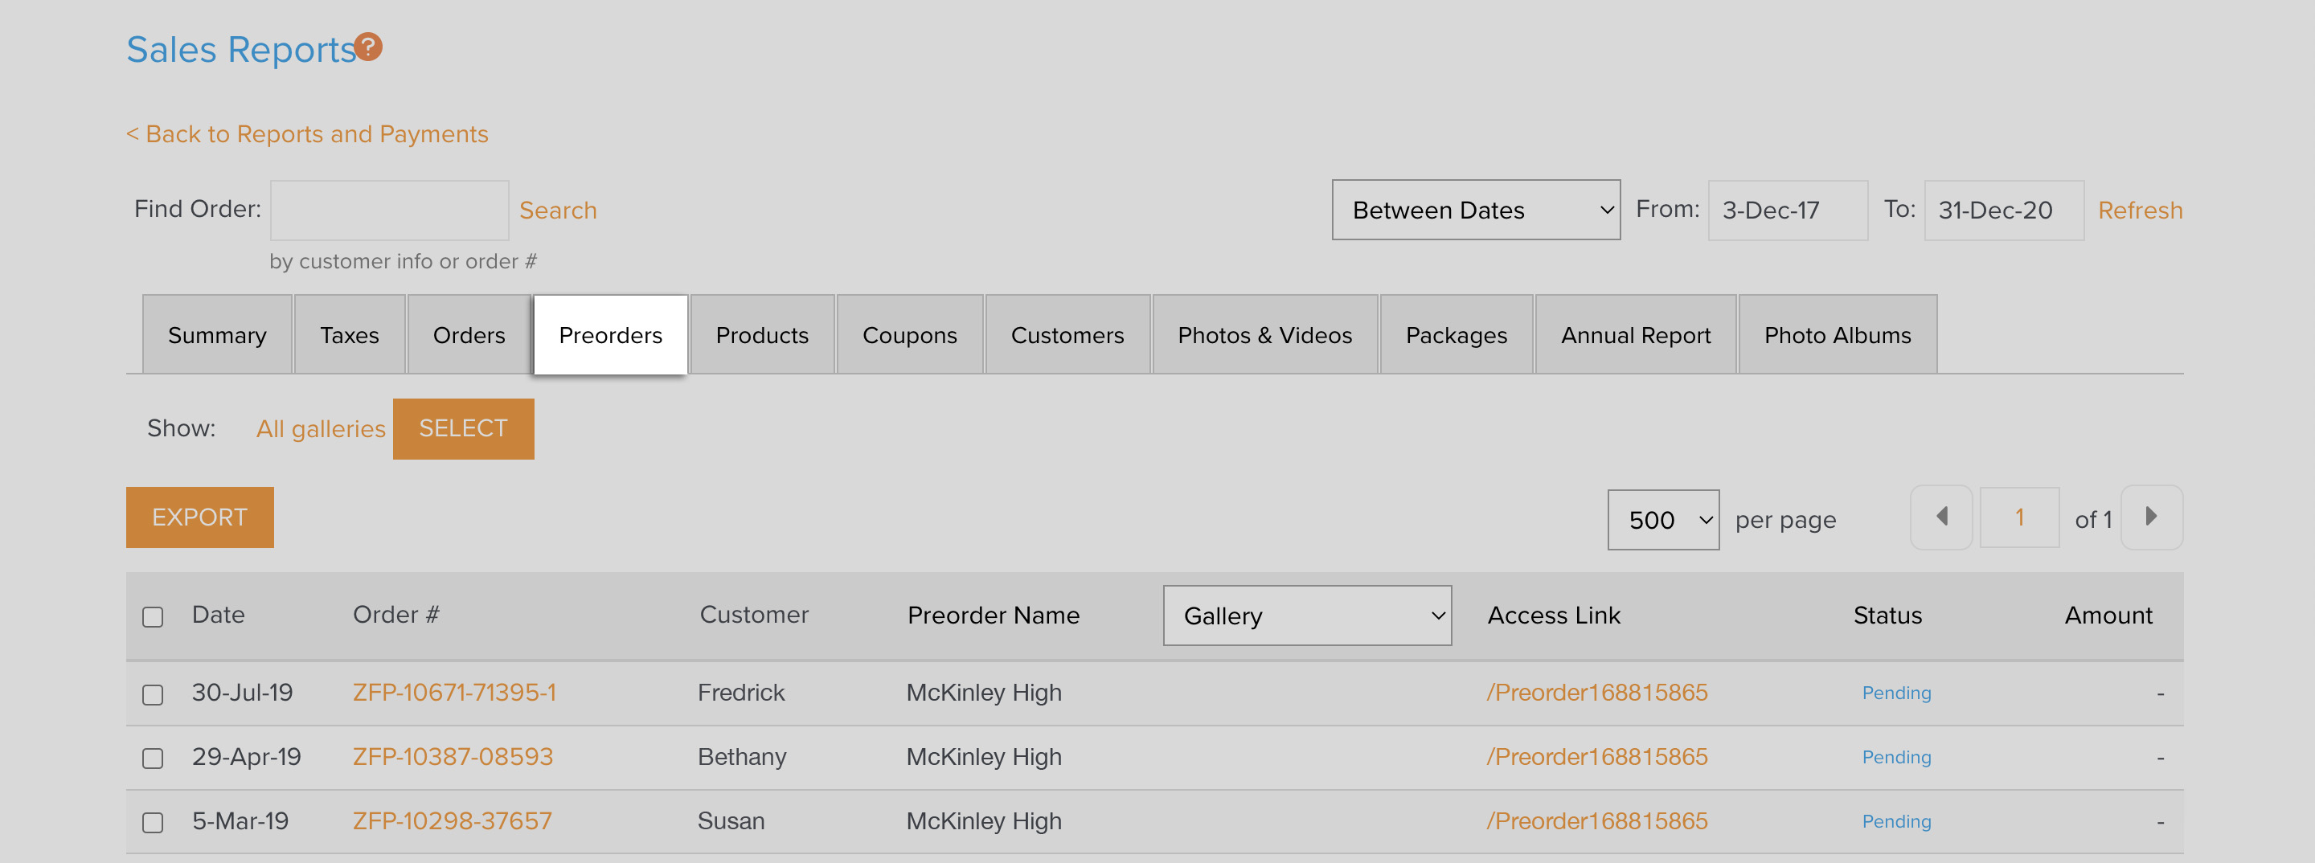This screenshot has width=2315, height=863.
Task: Switch to the Coupons tab
Action: 909,335
